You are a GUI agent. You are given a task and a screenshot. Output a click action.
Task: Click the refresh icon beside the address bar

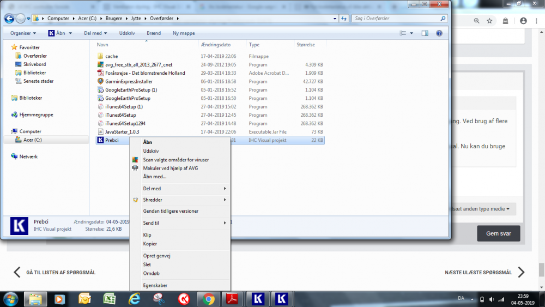click(x=344, y=19)
